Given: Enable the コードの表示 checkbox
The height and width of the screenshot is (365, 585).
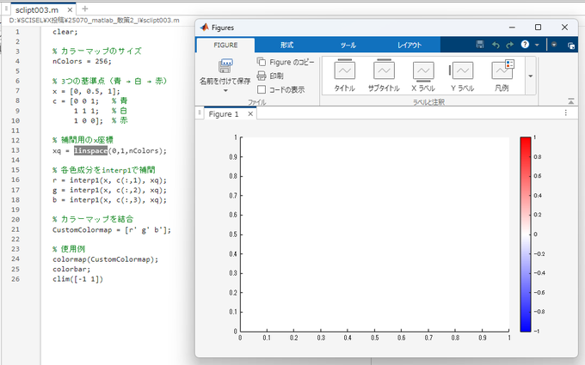Looking at the screenshot, I should pos(262,89).
